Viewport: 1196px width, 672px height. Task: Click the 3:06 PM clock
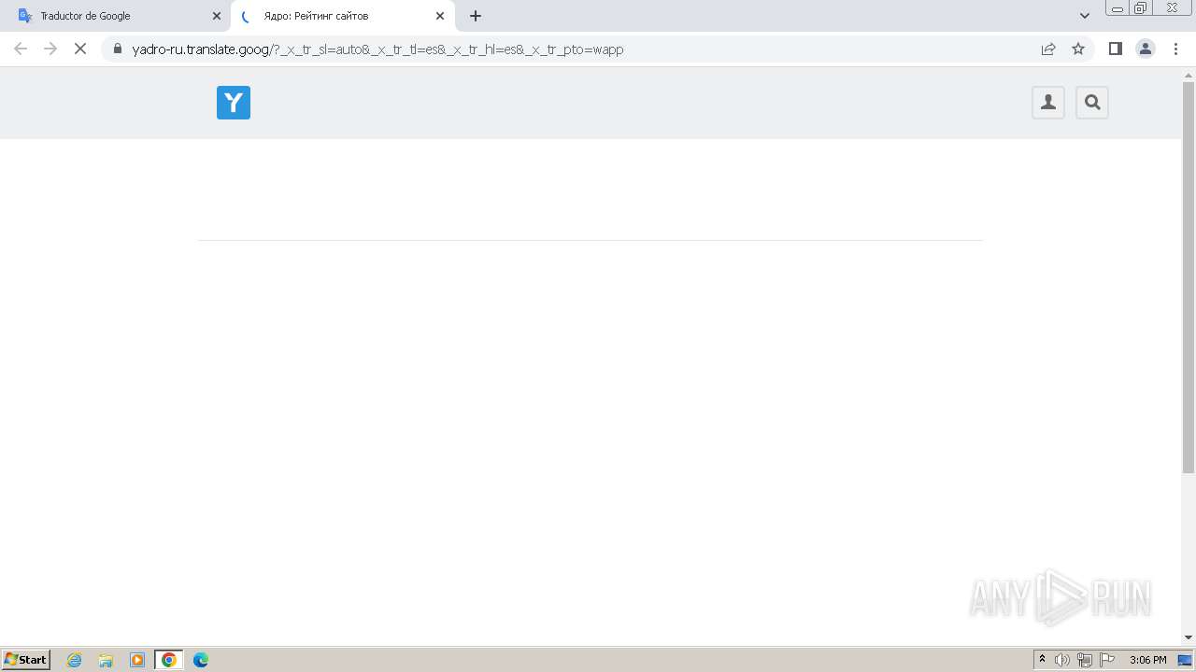pyautogui.click(x=1148, y=660)
